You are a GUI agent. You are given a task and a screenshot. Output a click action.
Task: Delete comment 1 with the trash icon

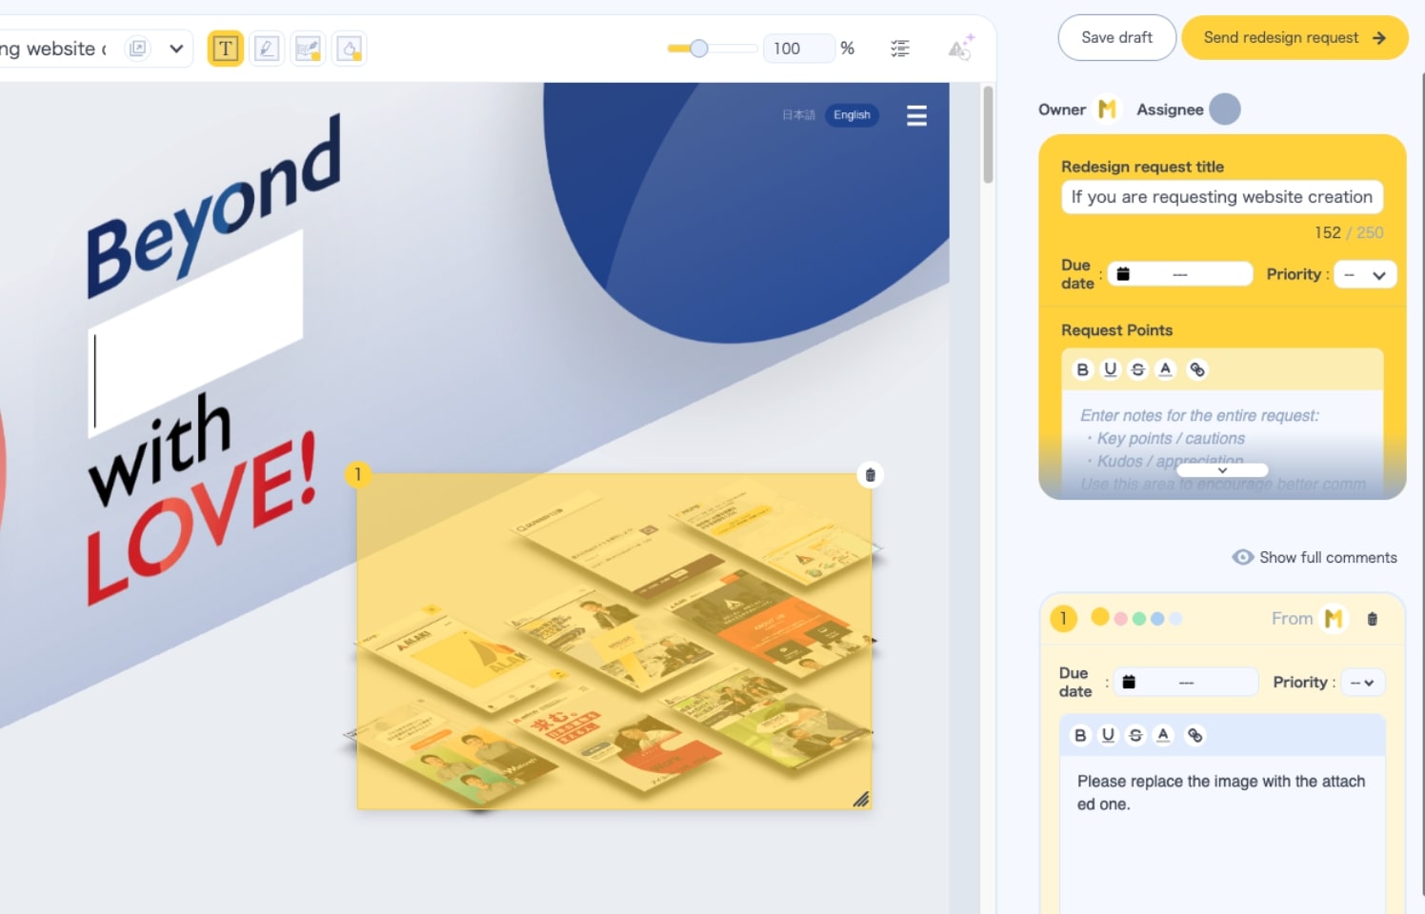click(1373, 619)
